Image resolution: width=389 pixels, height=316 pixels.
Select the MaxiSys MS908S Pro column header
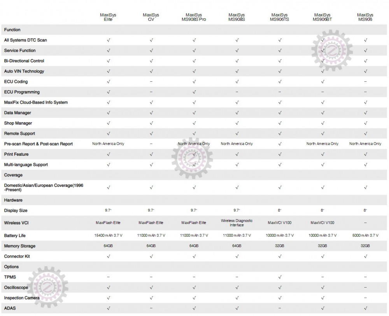[x=194, y=17]
